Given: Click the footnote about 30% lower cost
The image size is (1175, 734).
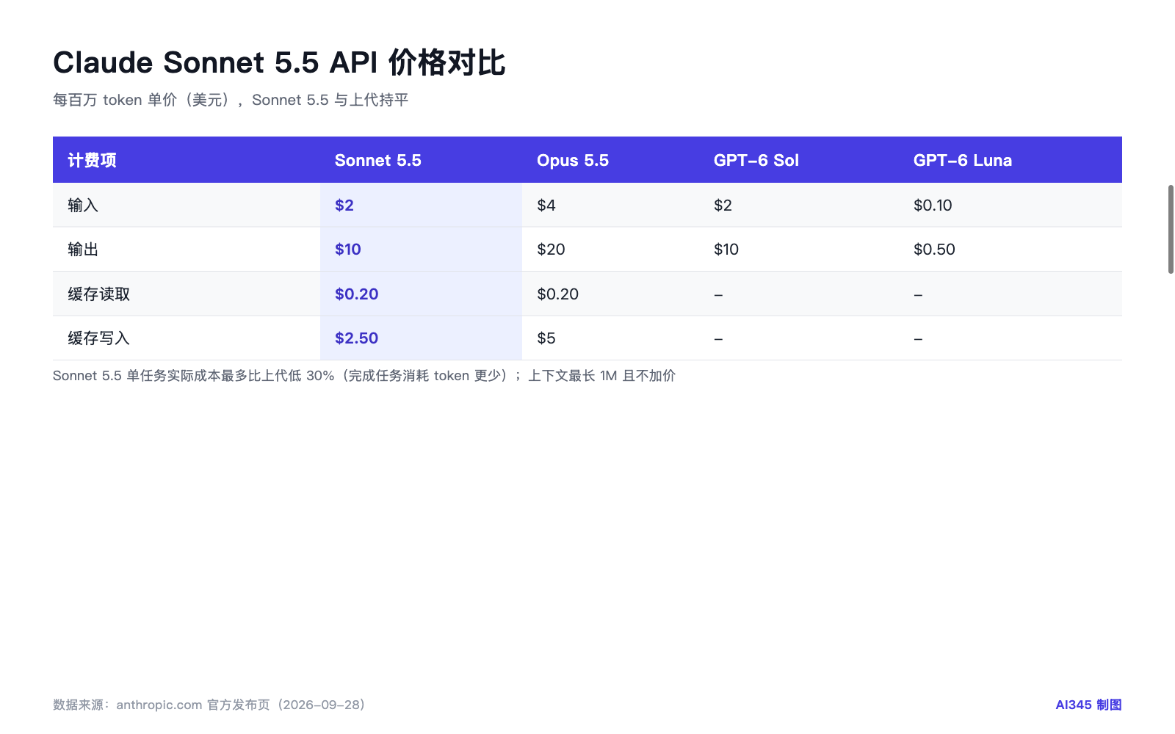Looking at the screenshot, I should (x=364, y=376).
